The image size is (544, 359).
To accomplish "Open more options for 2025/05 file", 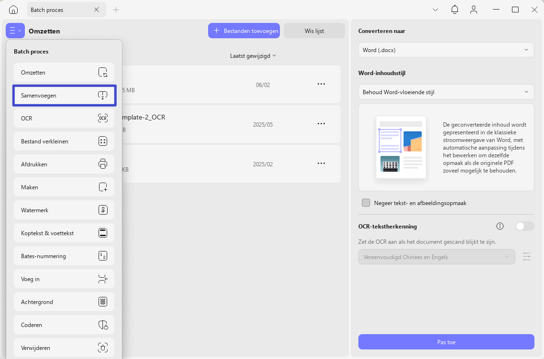I will point(321,124).
